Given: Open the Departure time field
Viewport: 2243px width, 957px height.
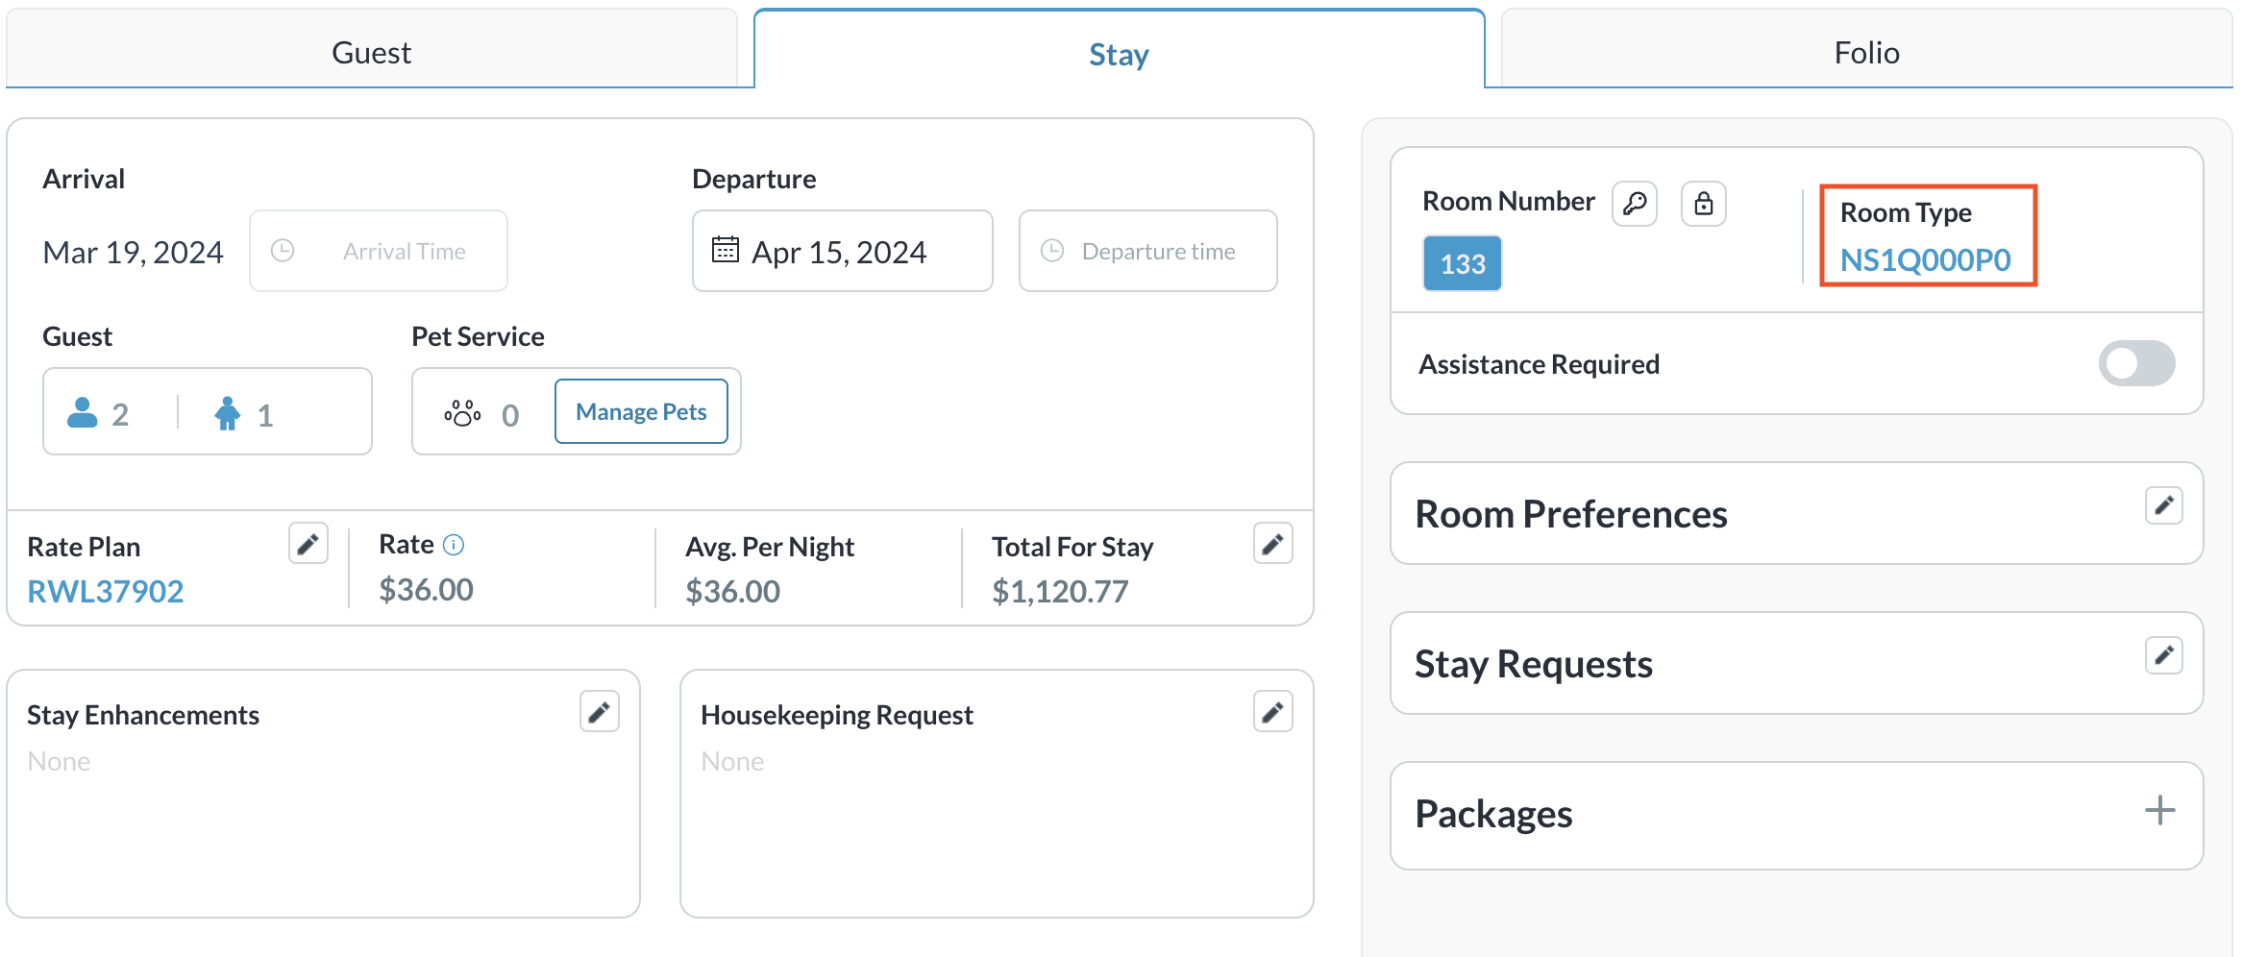Looking at the screenshot, I should pyautogui.click(x=1147, y=252).
